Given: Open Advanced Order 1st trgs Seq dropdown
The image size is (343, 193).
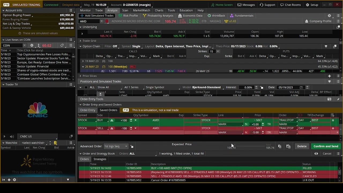Looking at the screenshot, I should coord(116,146).
